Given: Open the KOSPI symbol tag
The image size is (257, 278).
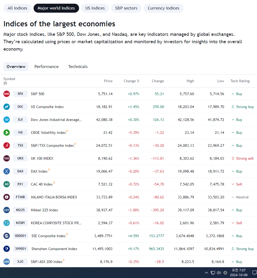Looking at the screenshot, I should pos(20,223).
